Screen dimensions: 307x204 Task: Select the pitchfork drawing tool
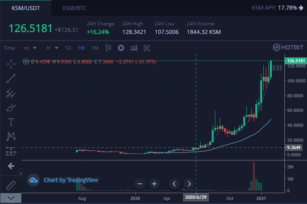(11, 93)
